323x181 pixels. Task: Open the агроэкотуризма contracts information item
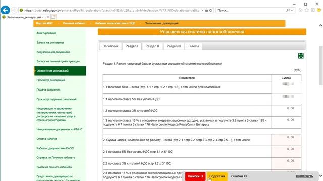56,114
